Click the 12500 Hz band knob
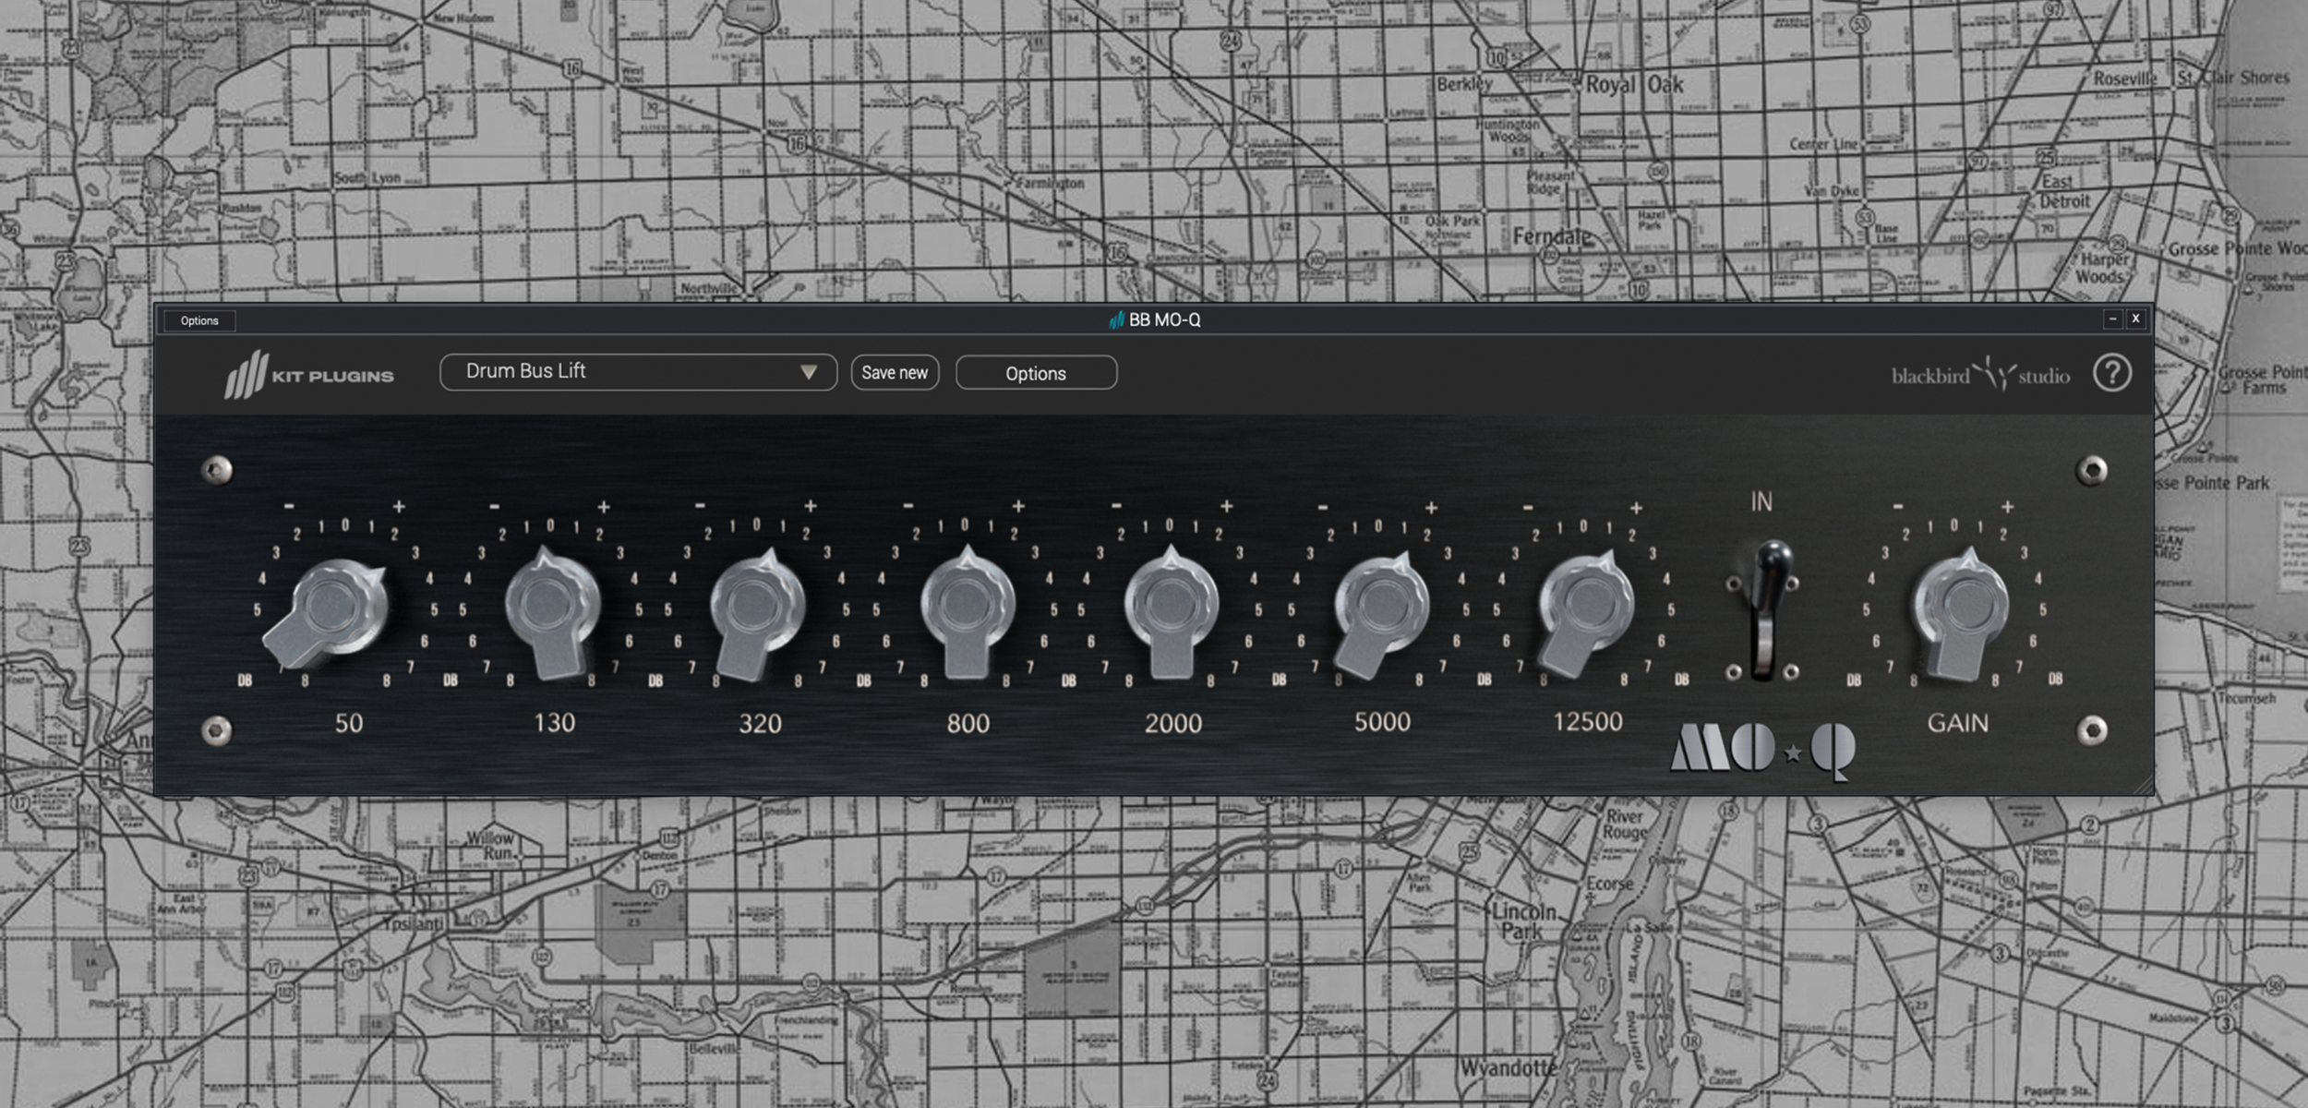 tap(1586, 605)
